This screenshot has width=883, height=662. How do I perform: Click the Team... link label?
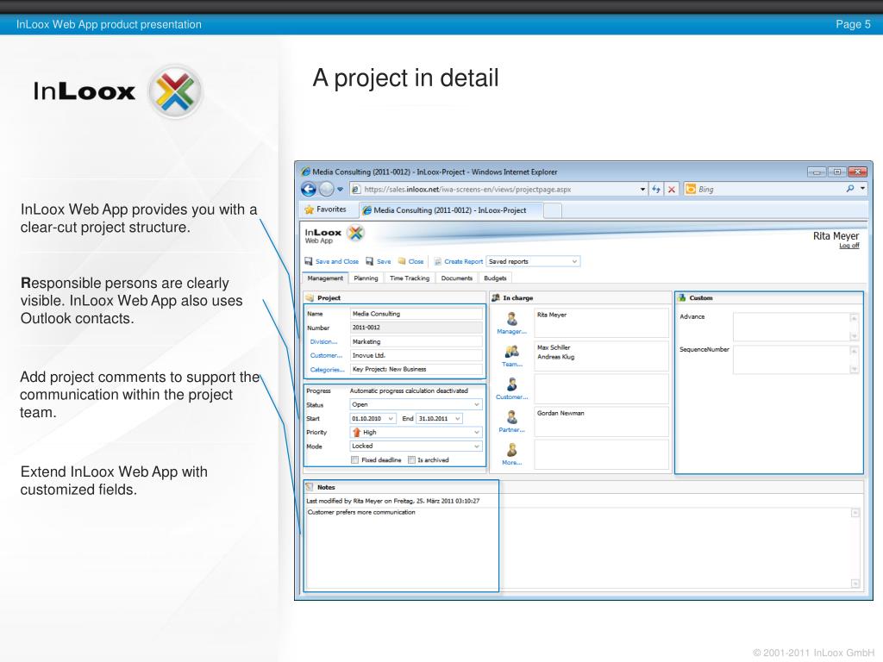pos(512,365)
